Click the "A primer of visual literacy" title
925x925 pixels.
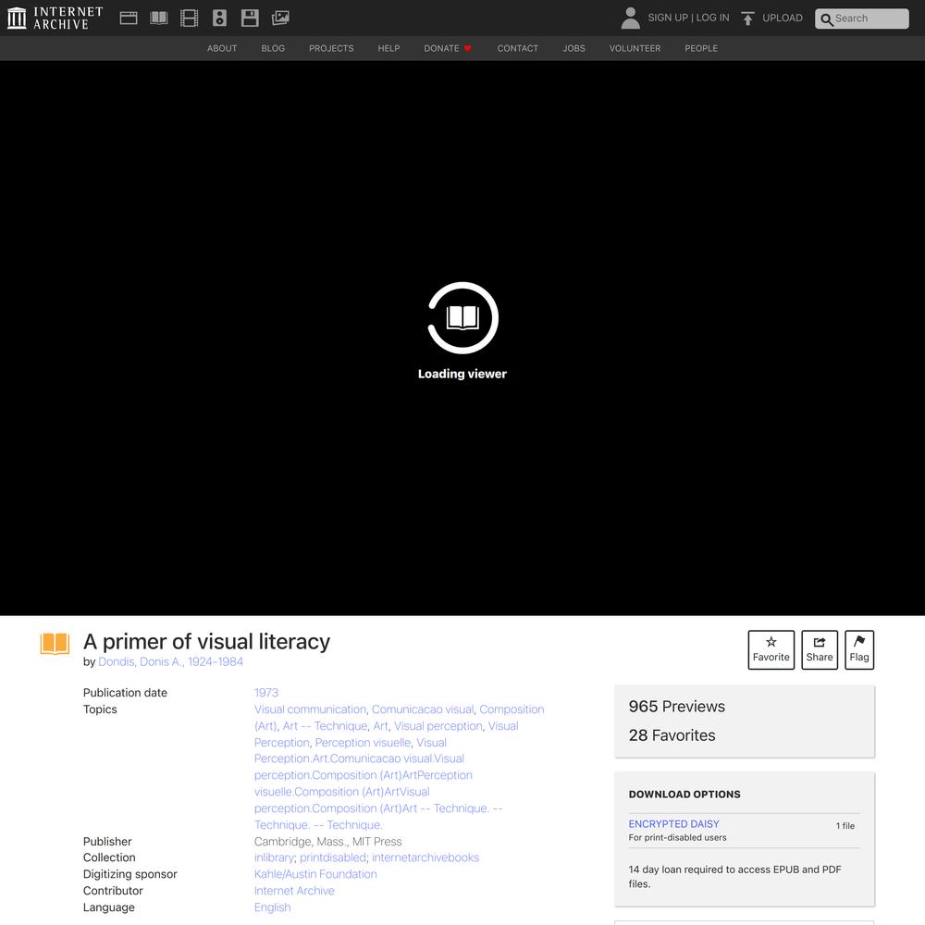pyautogui.click(x=206, y=642)
